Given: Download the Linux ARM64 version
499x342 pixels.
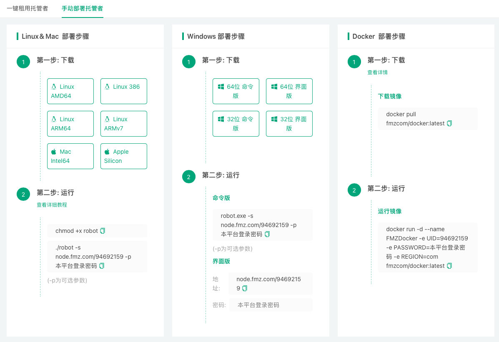Looking at the screenshot, I should tap(70, 123).
